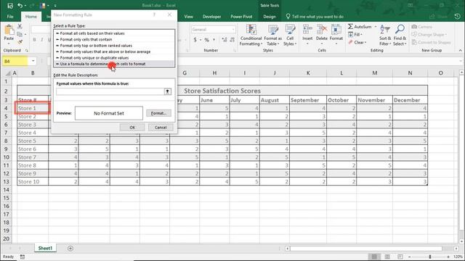Switch to the Table Tools Design tab

[x=270, y=17]
